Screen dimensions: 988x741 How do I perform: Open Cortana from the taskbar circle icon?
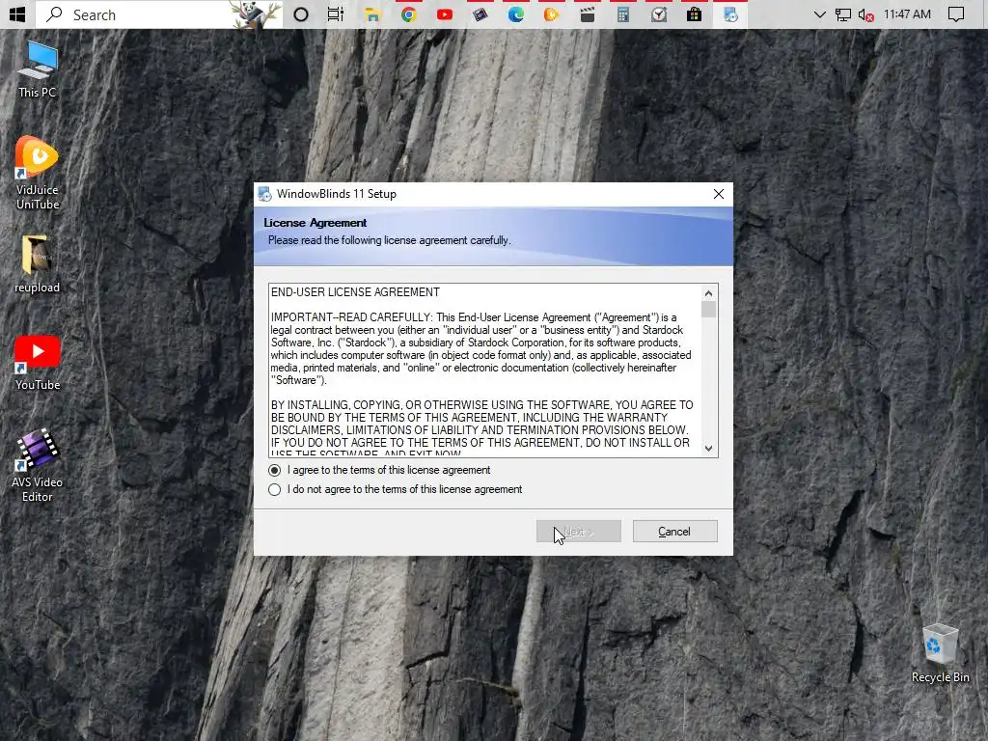[301, 14]
